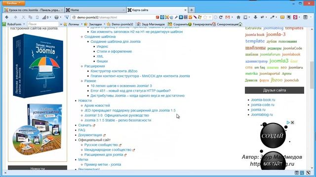Viewport: 316px width, 177px height.
Task: Open a new tab with plus button
Action: coord(192,10)
